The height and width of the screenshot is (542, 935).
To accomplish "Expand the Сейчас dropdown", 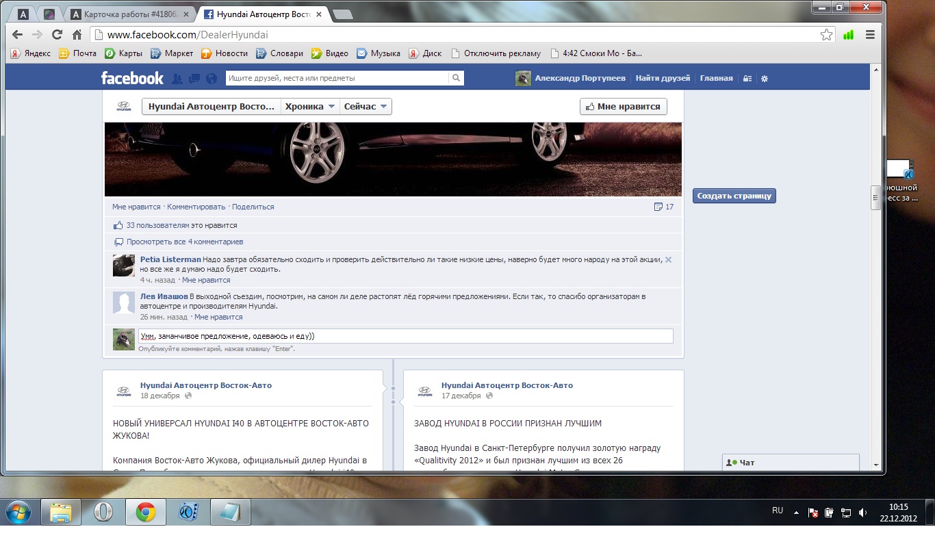I will tap(366, 107).
